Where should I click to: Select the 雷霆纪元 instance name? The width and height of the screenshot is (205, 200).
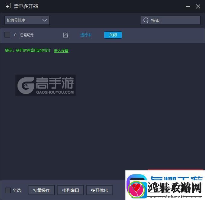(x=27, y=35)
